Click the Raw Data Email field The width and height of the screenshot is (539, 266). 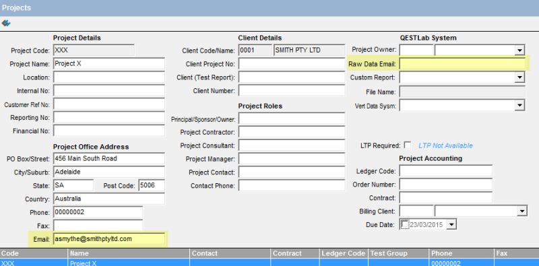[x=462, y=64]
